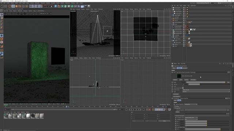Click the Render to Picture Viewer icon
Screen dimensions: 234x131
tap(48, 6)
